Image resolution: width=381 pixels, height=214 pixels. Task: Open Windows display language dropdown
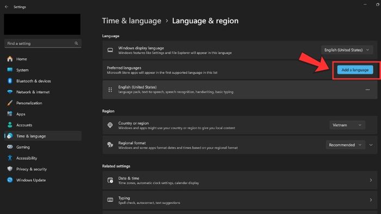click(x=347, y=50)
